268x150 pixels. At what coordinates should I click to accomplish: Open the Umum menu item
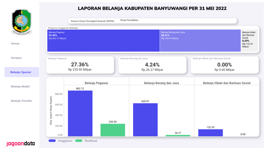click(15, 44)
